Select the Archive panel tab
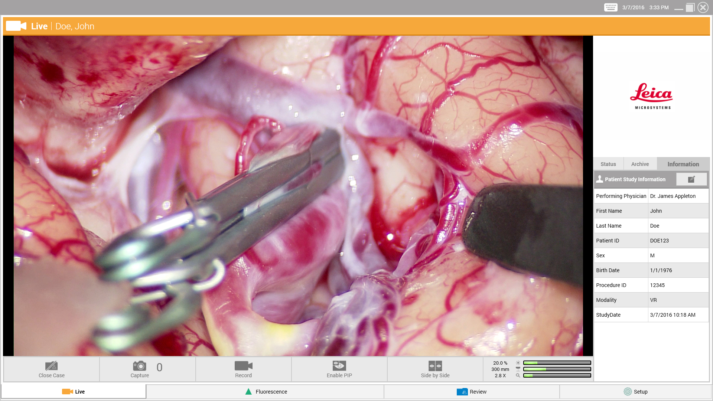Screen dimensions: 713x401 [x=640, y=164]
